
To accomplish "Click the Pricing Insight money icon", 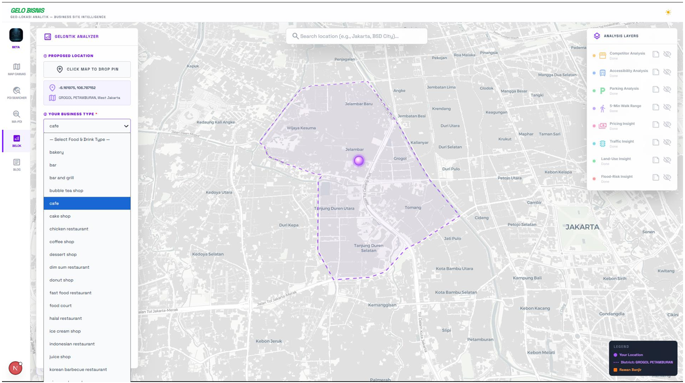I will [x=602, y=126].
